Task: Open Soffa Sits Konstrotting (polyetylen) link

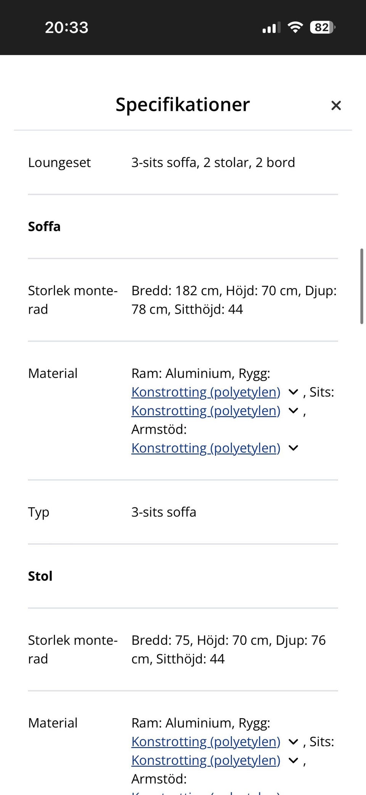Action: [x=206, y=411]
